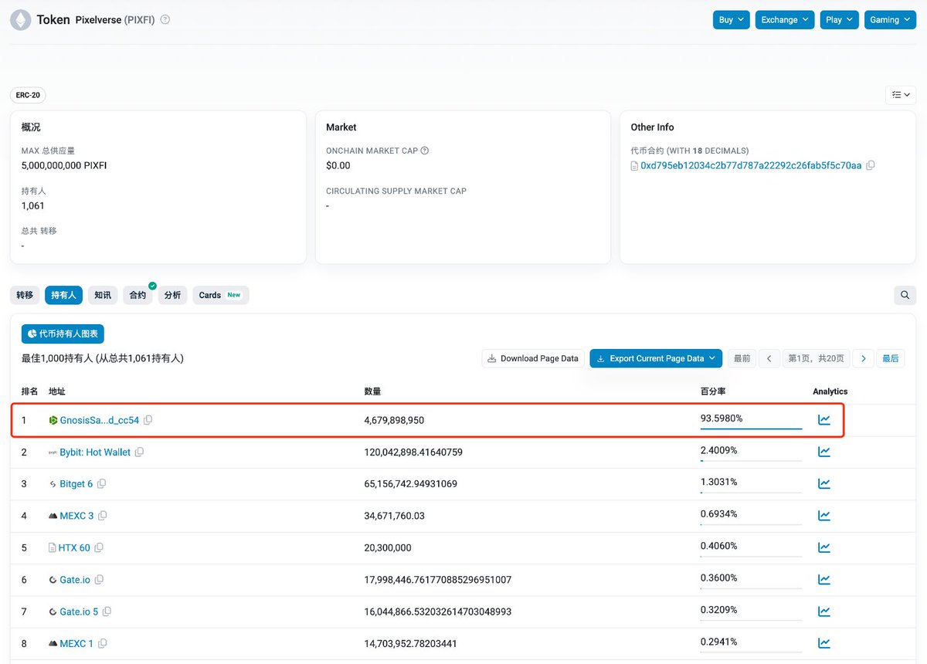Image resolution: width=927 pixels, height=664 pixels.
Task: Expand the list view options dropdown
Action: [x=901, y=94]
